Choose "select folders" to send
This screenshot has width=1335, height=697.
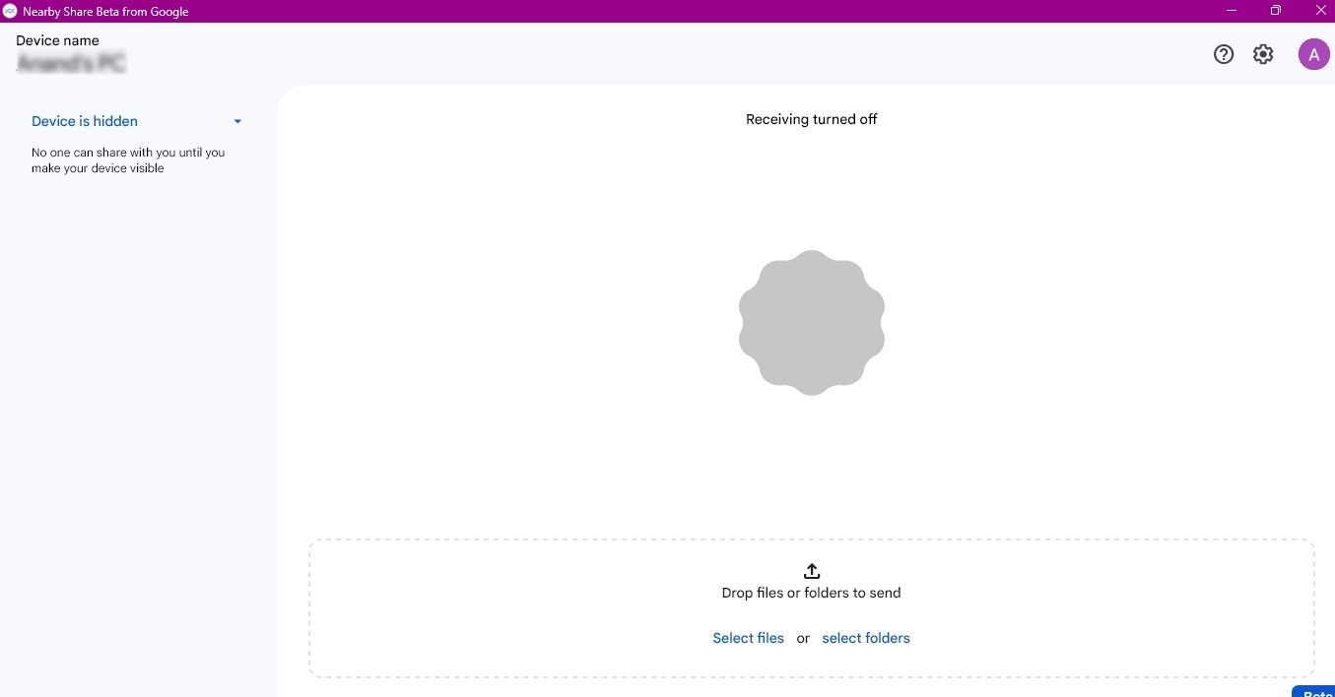pyautogui.click(x=866, y=638)
